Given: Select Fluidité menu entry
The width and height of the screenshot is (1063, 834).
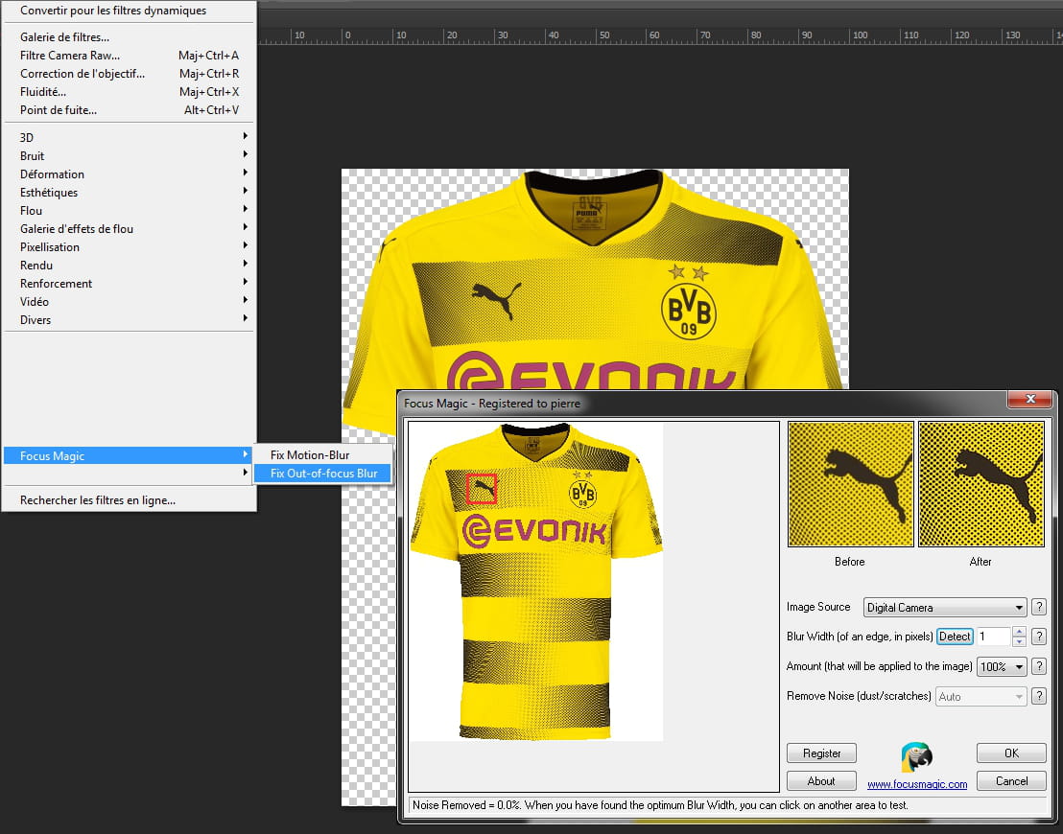Looking at the screenshot, I should 129,92.
